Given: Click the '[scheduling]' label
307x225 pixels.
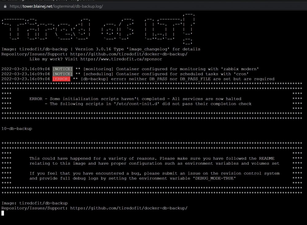Looking at the screenshot, I should click(98, 74).
